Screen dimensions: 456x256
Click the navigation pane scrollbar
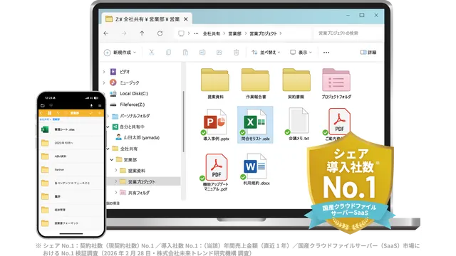184,122
